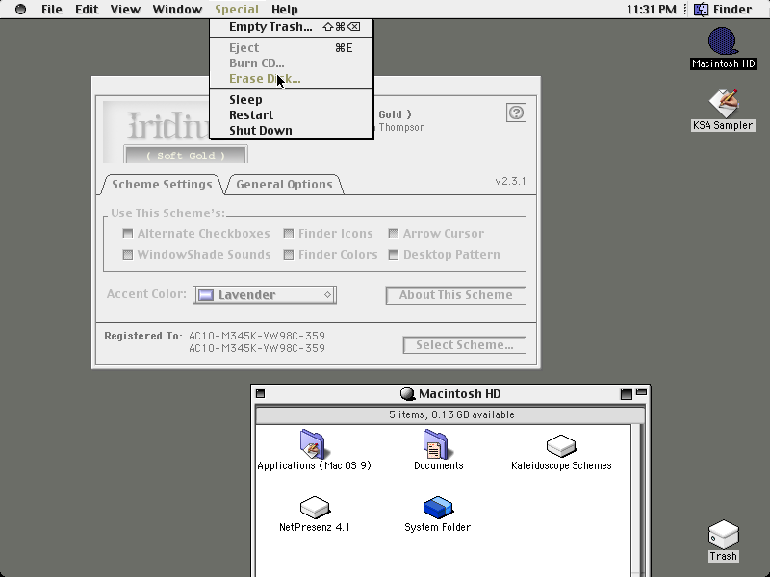Choose Sleep from the Special menu
Viewport: 770px width, 577px height.
click(x=292, y=100)
